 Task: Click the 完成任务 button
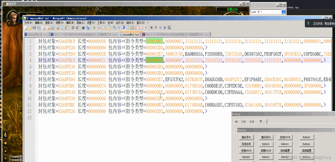246,144
